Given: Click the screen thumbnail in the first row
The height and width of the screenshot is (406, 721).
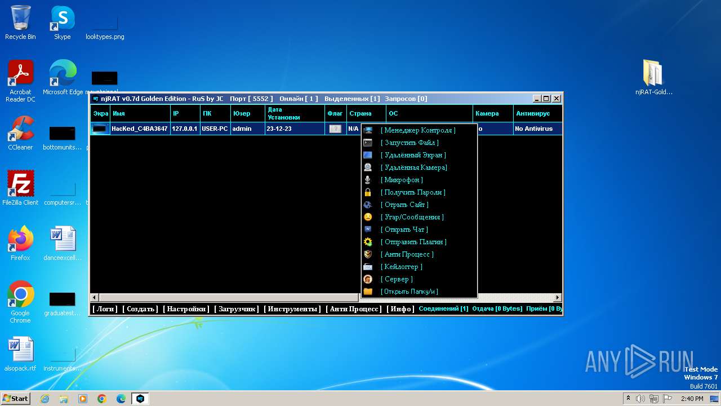Looking at the screenshot, I should [100, 129].
